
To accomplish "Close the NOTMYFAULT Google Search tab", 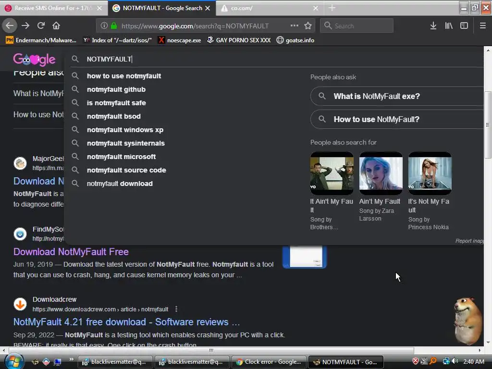I will pyautogui.click(x=208, y=8).
